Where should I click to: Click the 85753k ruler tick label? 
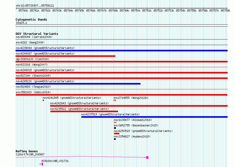(x=169, y=11)
